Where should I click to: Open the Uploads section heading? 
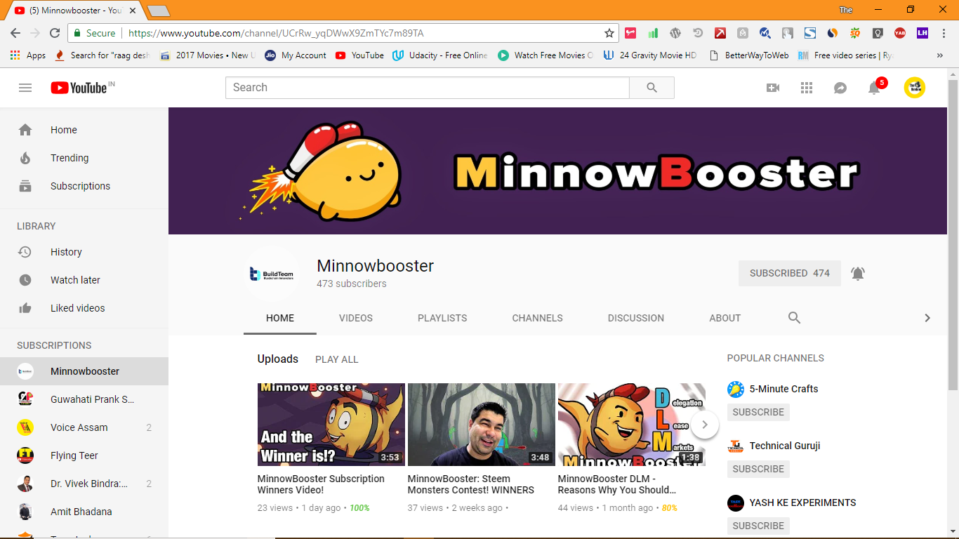pyautogui.click(x=278, y=359)
